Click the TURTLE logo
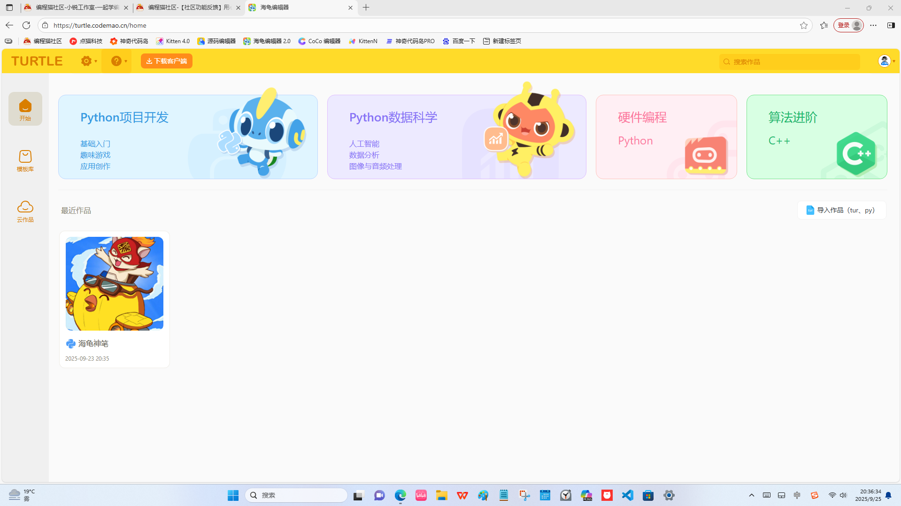The width and height of the screenshot is (901, 506). pos(37,61)
